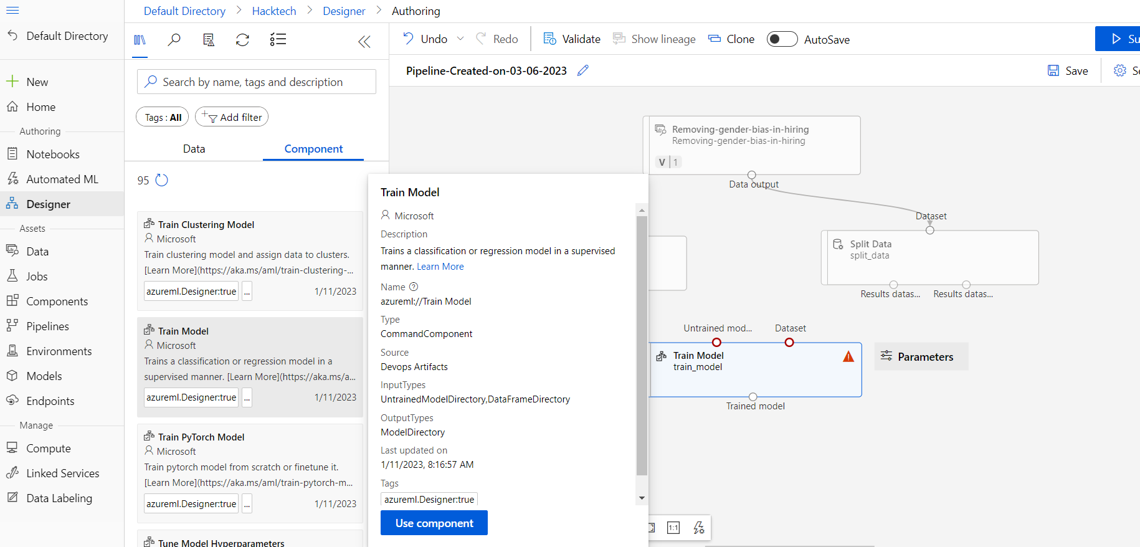Click Default Directory breadcrumb link
This screenshot has width=1140, height=547.
[x=184, y=11]
